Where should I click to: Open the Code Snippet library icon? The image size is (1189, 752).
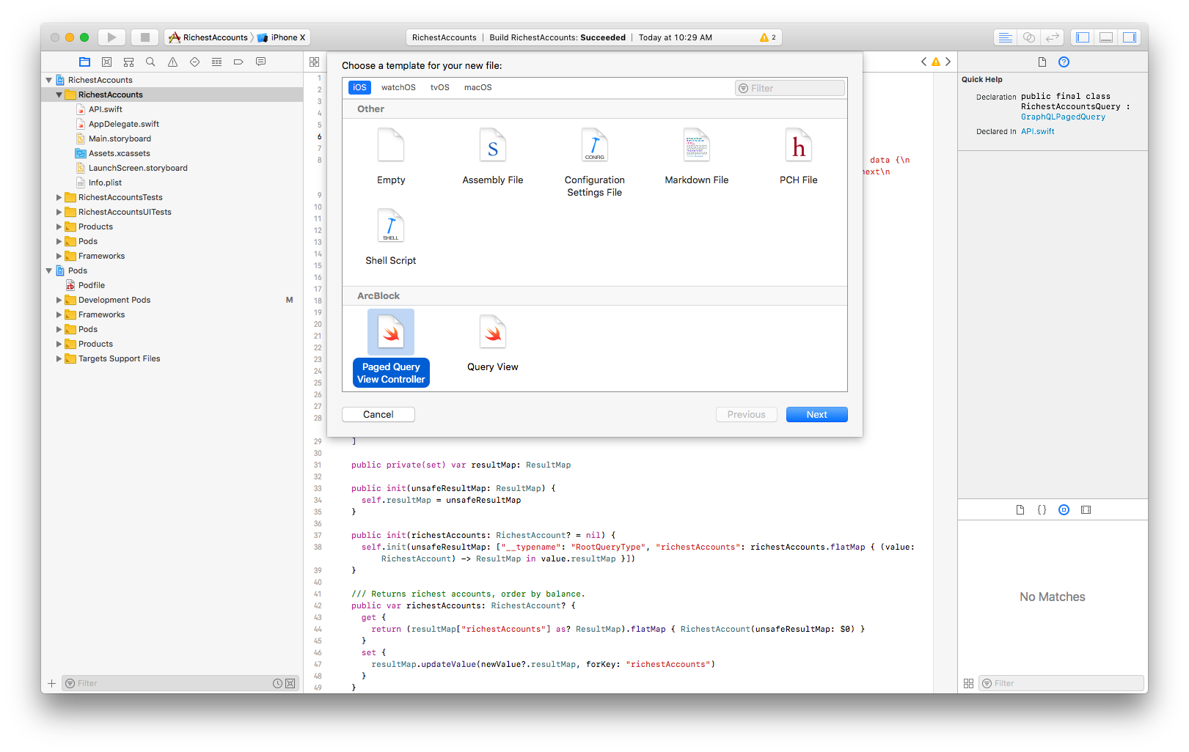(1042, 510)
